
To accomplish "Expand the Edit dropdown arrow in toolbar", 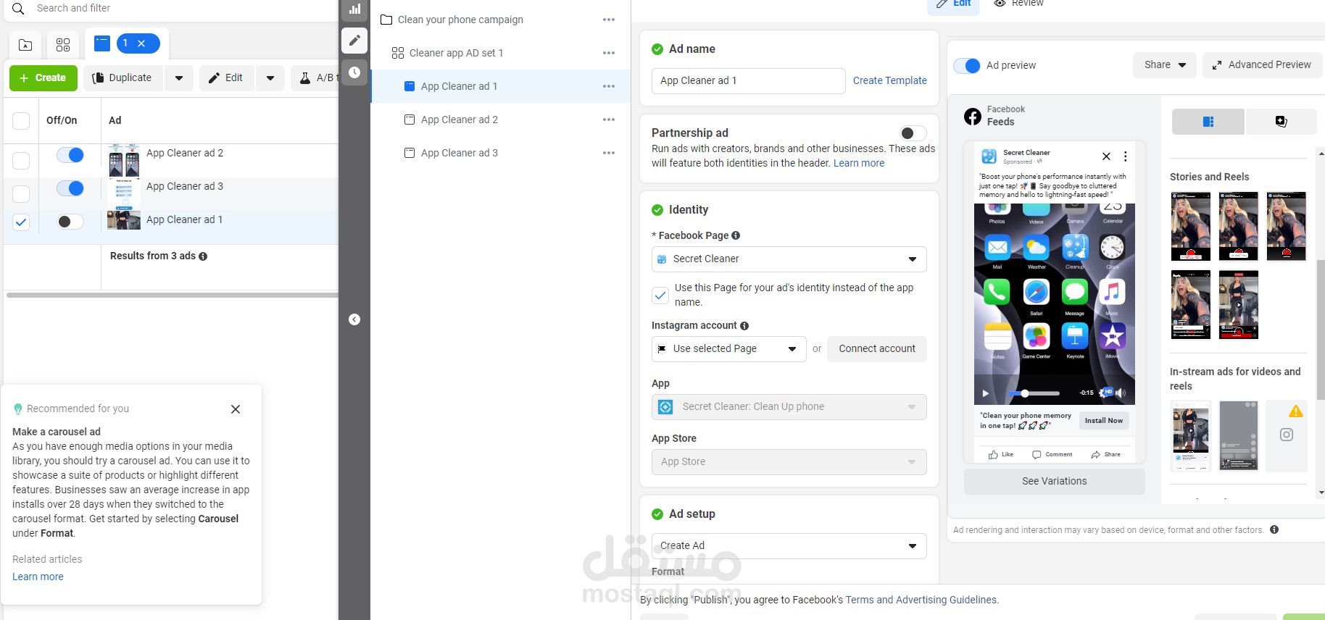I will 270,78.
